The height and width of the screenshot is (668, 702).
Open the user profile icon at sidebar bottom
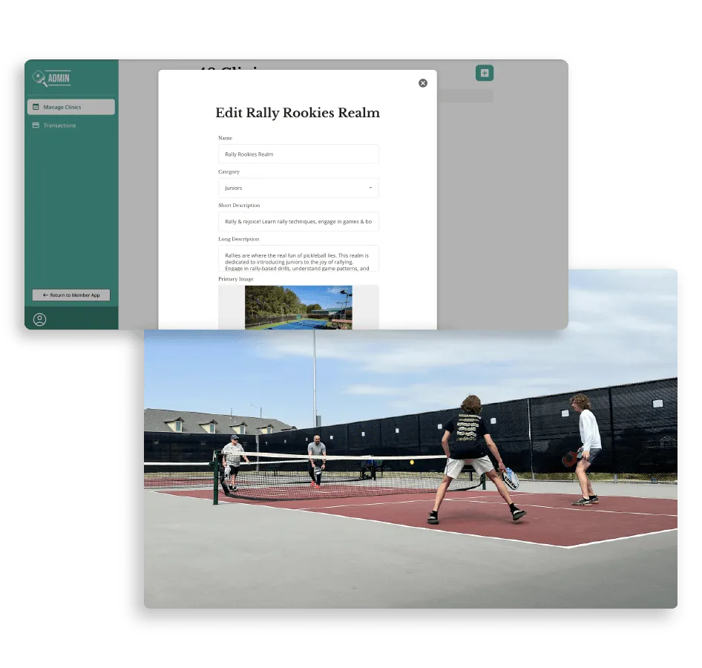pyautogui.click(x=39, y=319)
